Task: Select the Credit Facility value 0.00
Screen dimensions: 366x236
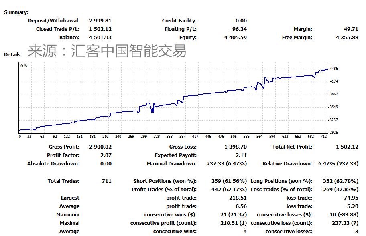Action: tap(241, 21)
